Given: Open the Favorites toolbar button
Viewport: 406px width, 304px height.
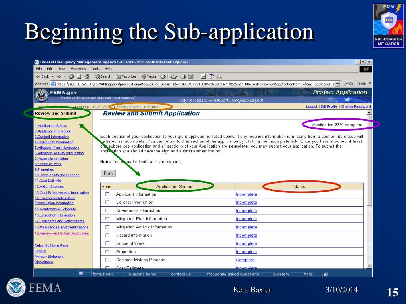Looking at the screenshot, I should coord(126,76).
